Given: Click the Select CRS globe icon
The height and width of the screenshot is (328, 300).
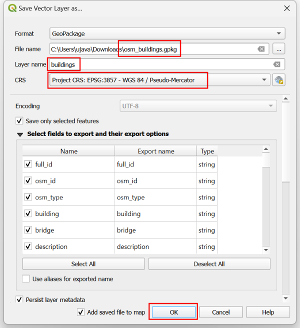Looking at the screenshot, I should 278,80.
